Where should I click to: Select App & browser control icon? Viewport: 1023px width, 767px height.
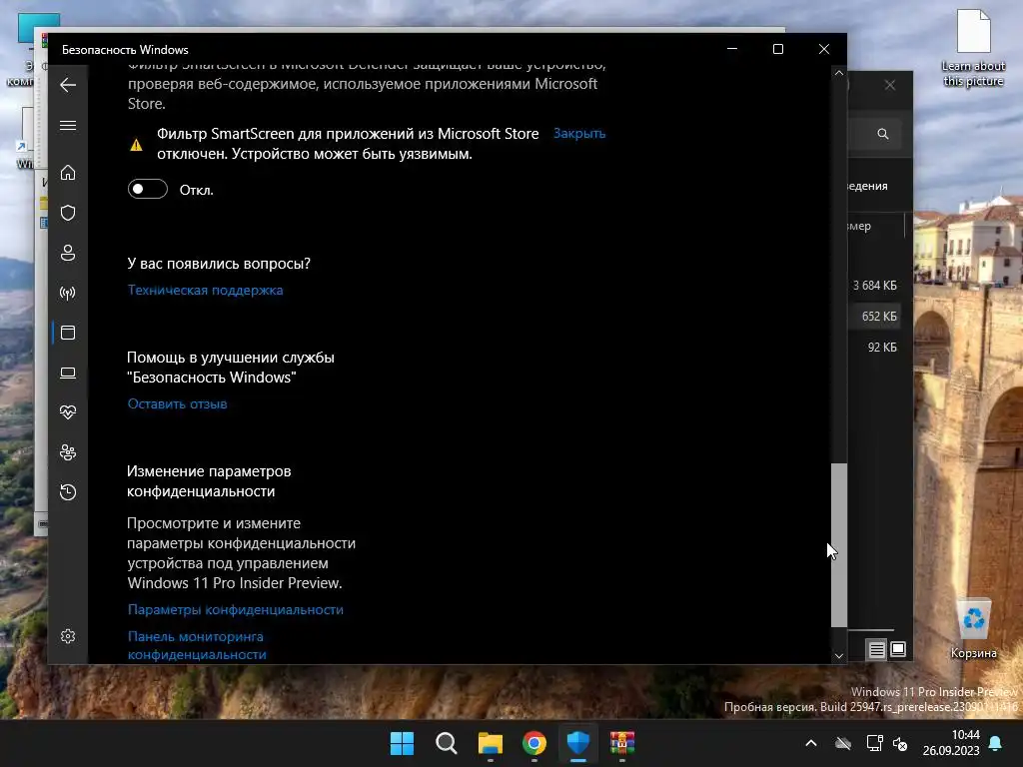68,333
